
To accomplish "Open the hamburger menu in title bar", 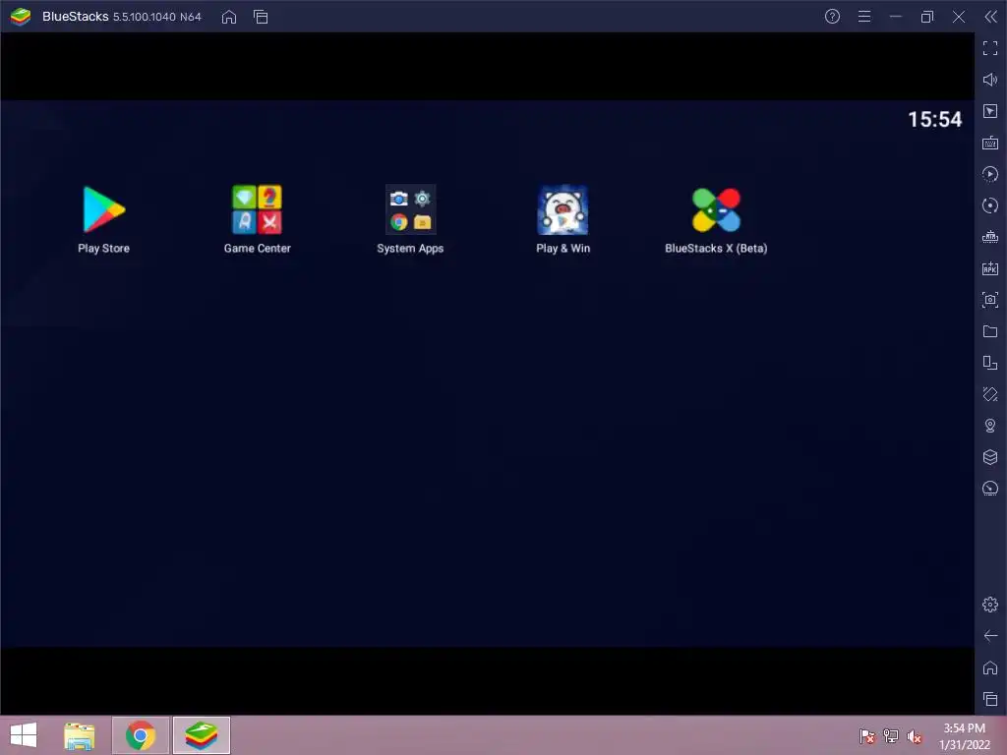I will (864, 17).
